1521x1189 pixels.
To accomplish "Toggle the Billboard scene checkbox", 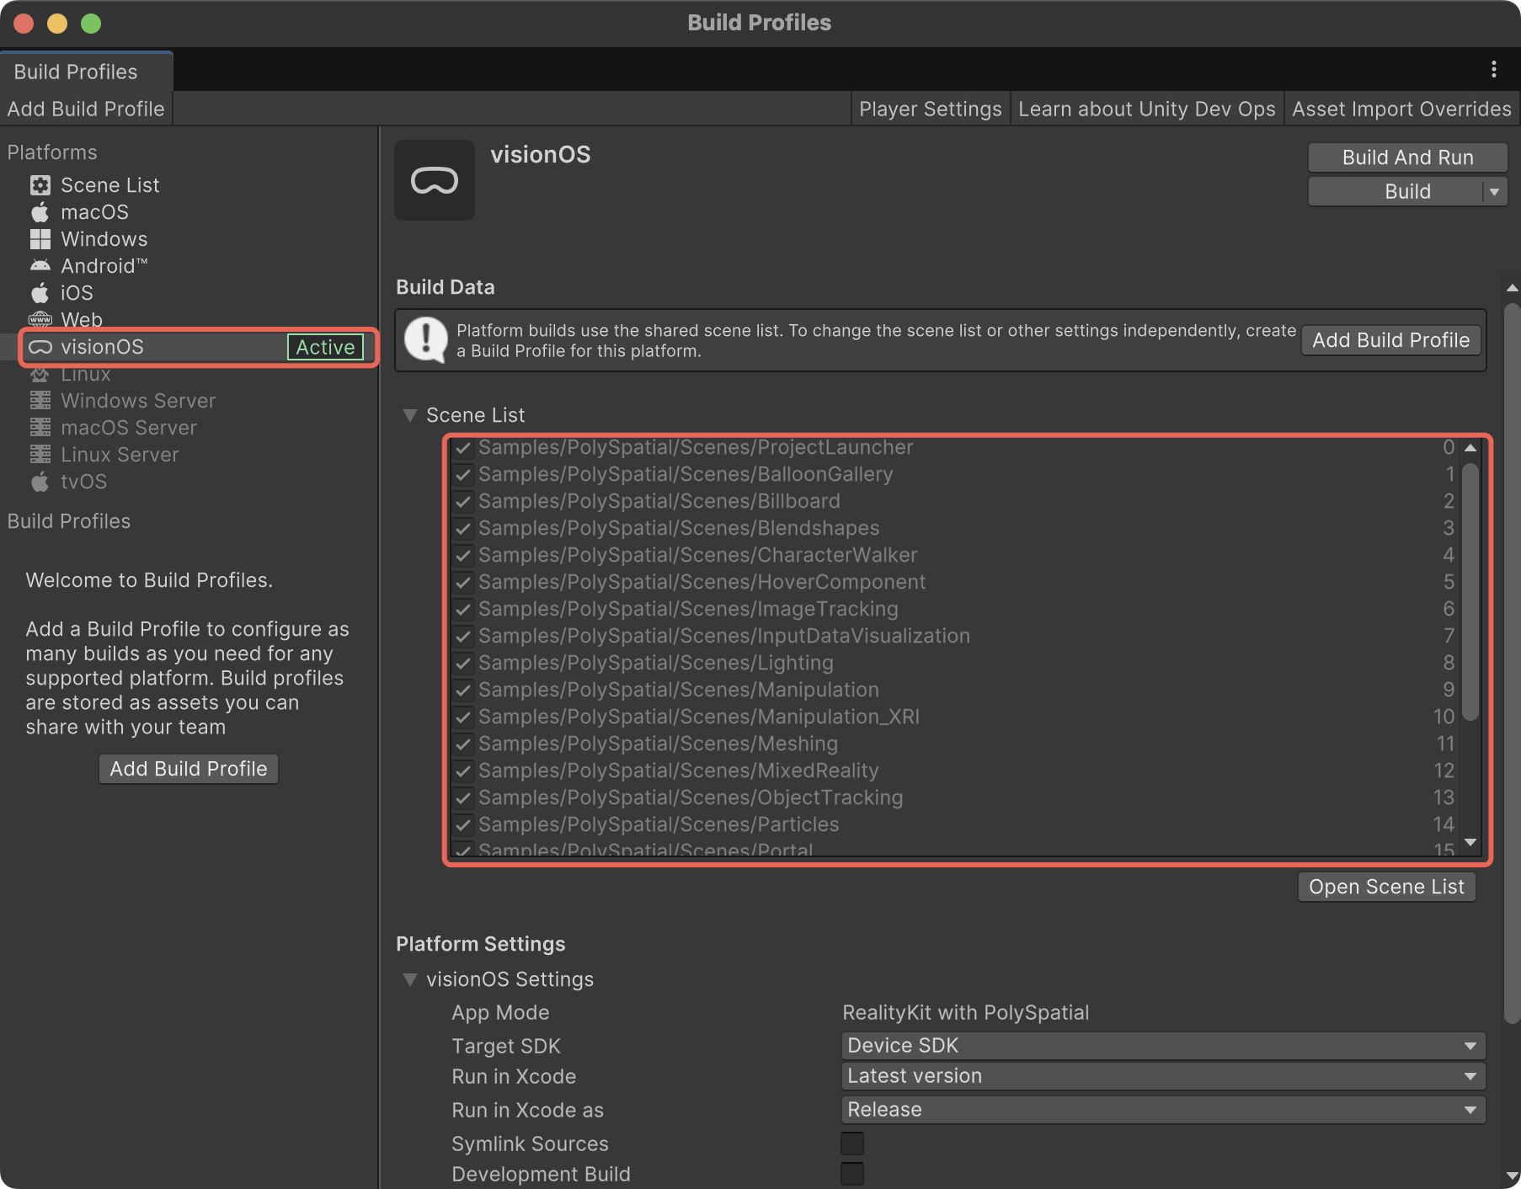I will (x=462, y=502).
